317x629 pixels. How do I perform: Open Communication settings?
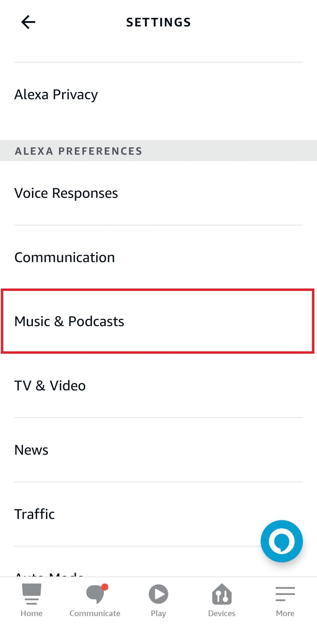point(65,257)
